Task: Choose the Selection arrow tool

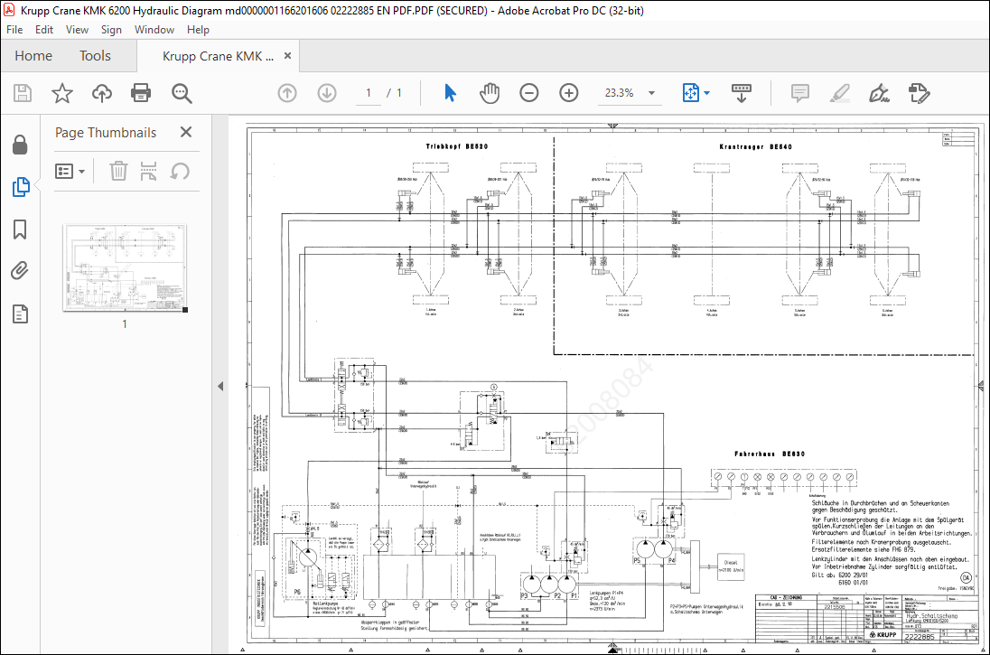Action: (450, 93)
